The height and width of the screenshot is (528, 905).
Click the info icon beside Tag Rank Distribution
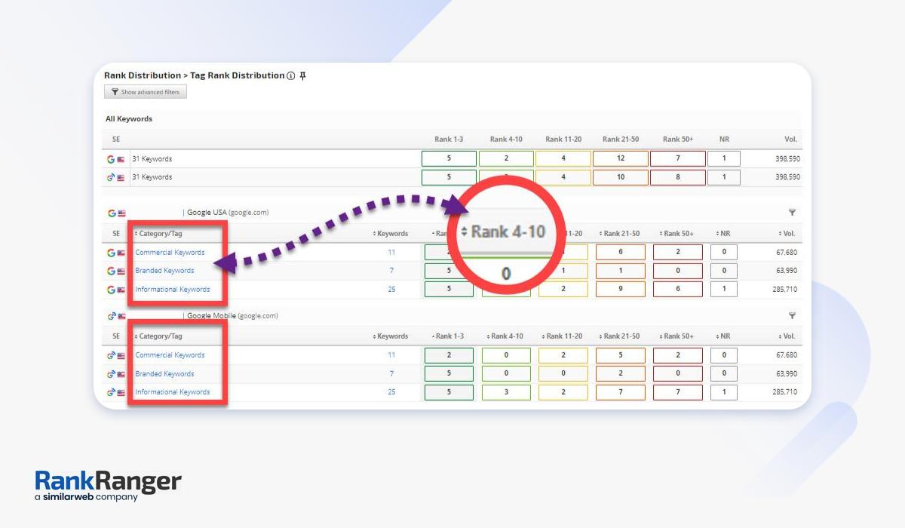291,75
